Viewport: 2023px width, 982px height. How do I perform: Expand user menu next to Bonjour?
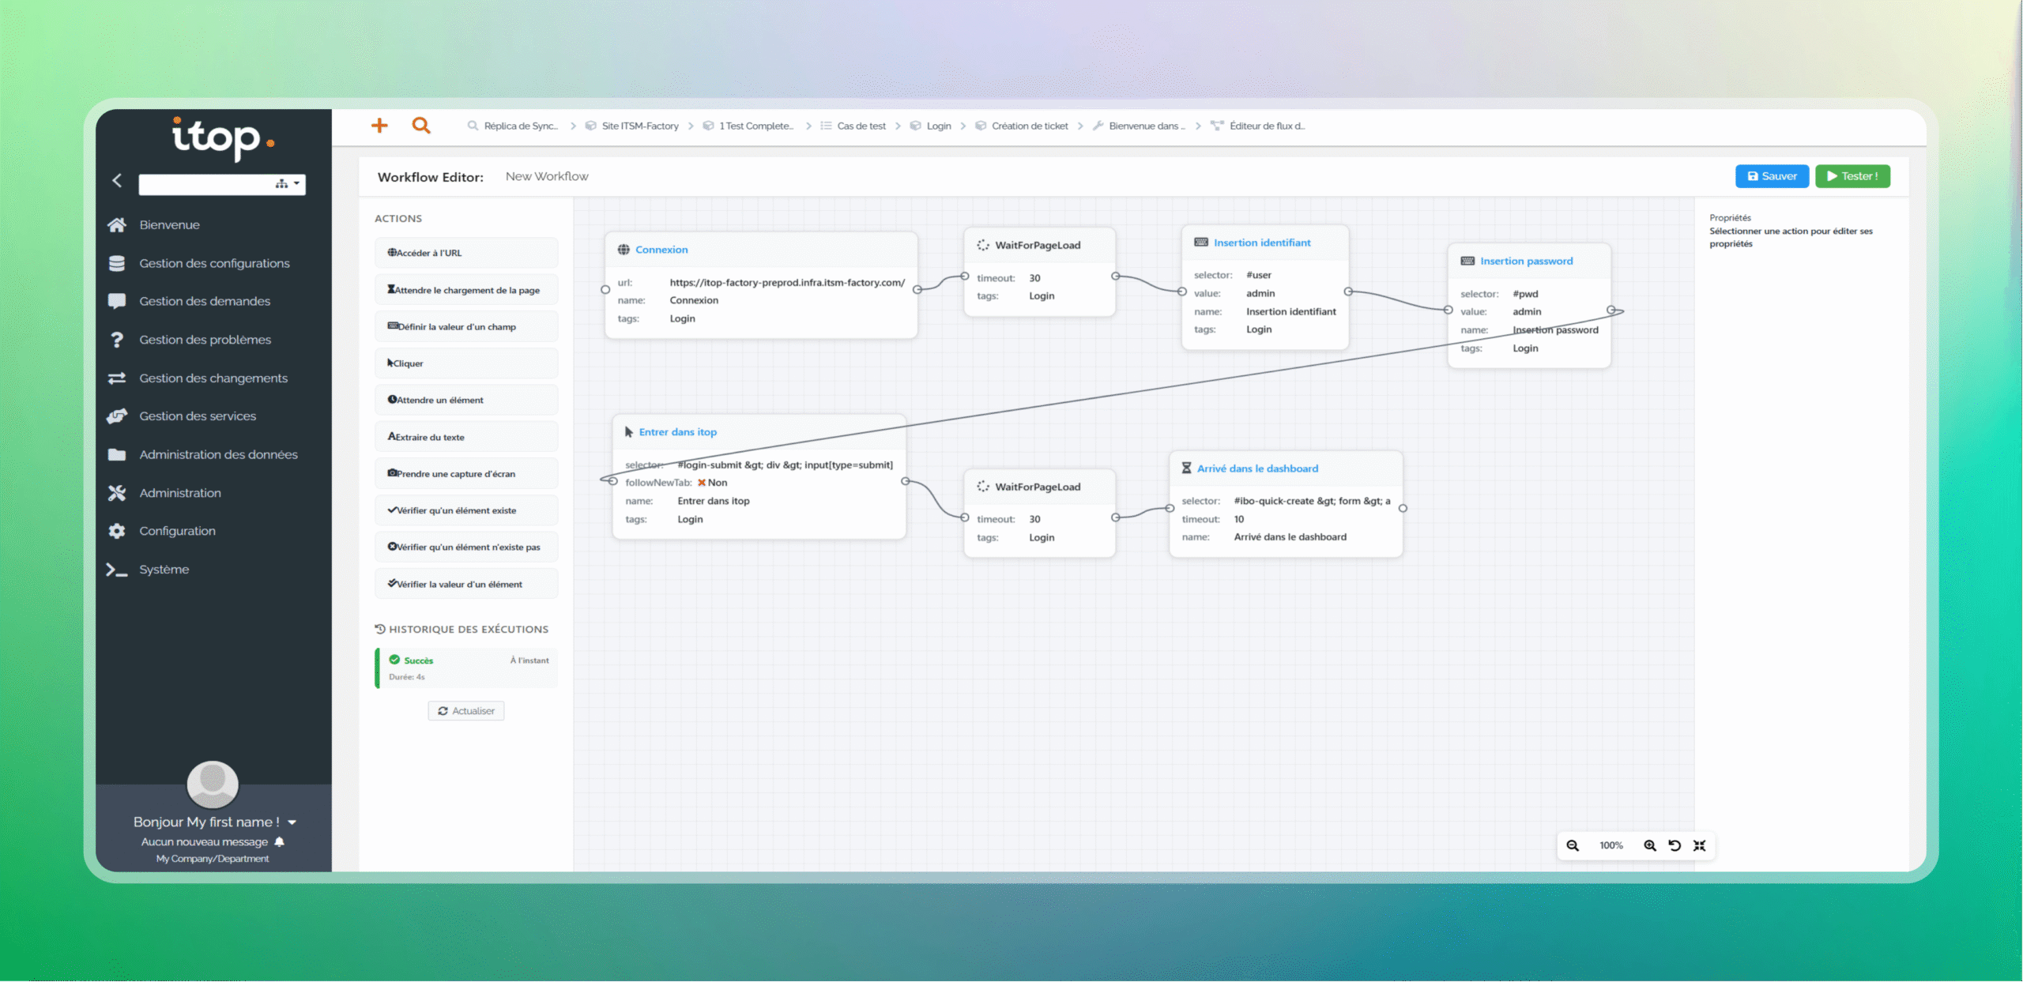[292, 822]
